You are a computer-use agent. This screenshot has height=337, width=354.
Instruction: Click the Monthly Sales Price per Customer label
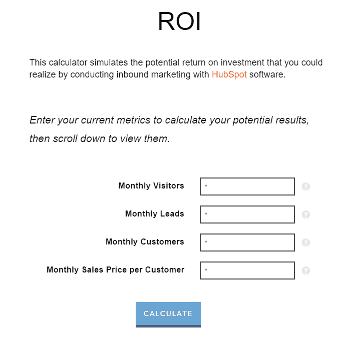[115, 270]
